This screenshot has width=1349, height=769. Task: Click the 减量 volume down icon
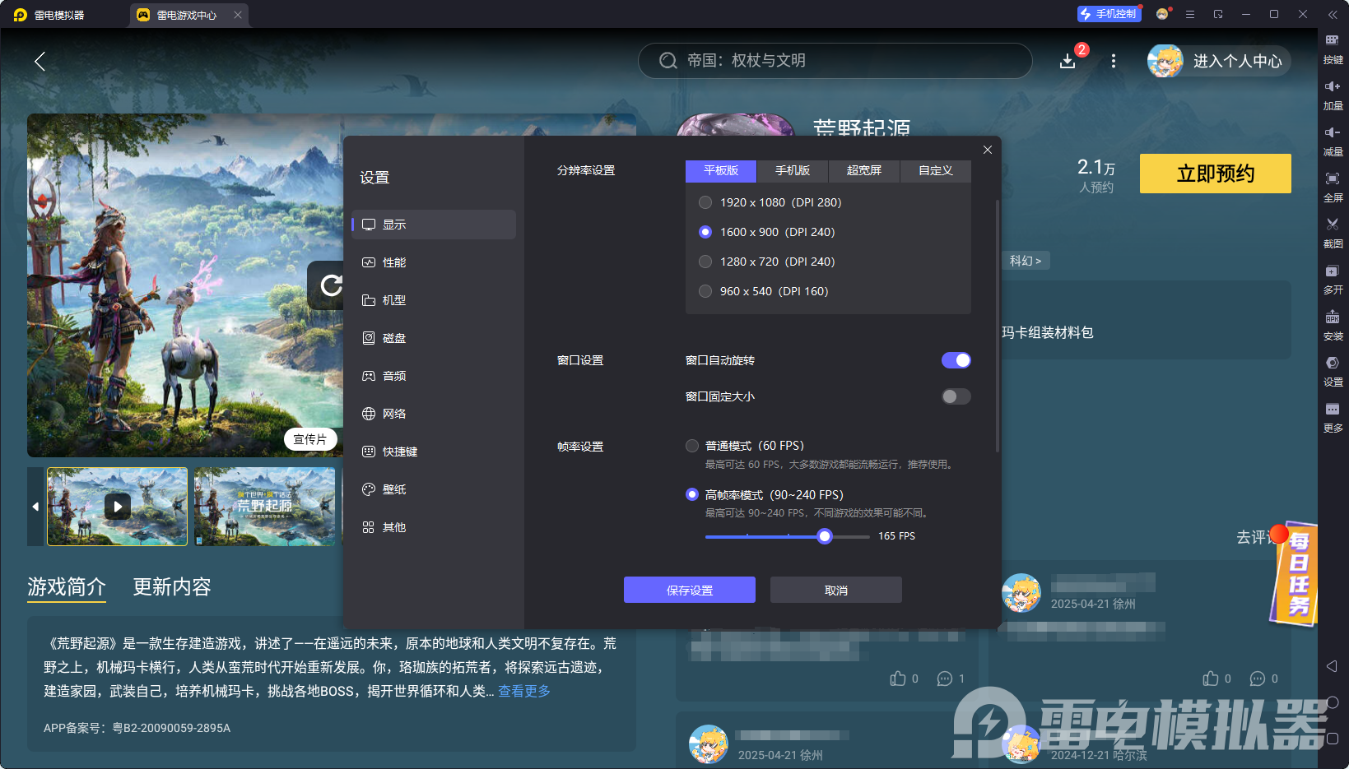click(1334, 140)
